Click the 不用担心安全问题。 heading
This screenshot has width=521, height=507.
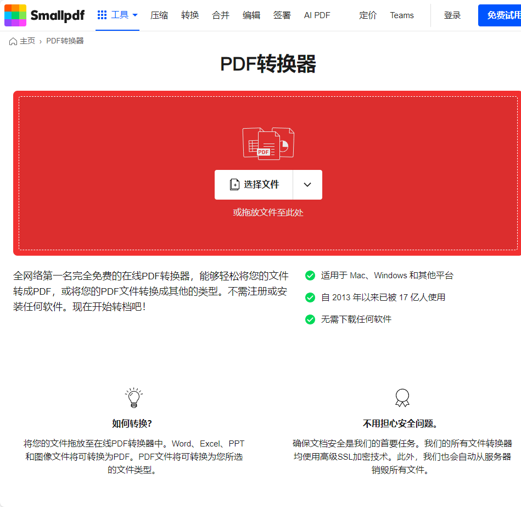pyautogui.click(x=400, y=423)
